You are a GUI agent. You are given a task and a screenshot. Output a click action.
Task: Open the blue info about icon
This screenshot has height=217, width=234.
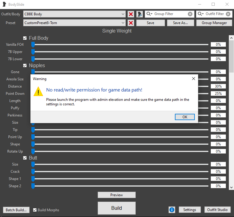point(172,210)
